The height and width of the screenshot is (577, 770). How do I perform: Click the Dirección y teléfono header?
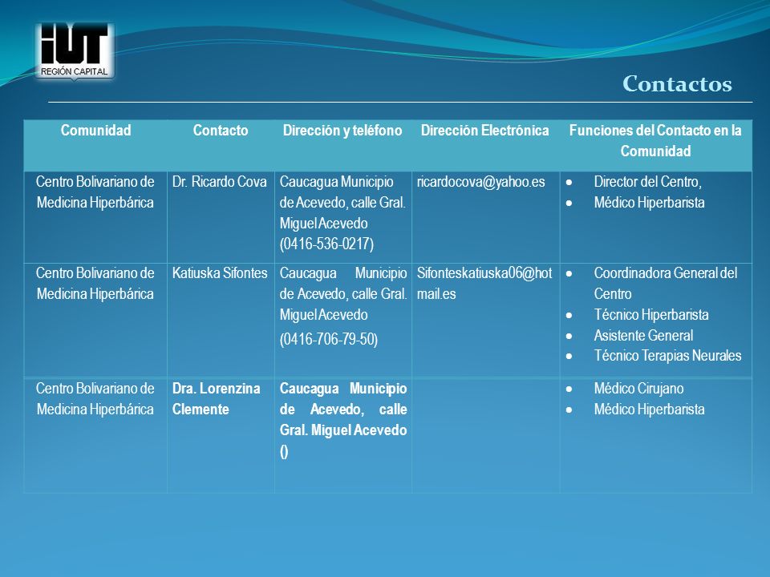[x=342, y=131]
